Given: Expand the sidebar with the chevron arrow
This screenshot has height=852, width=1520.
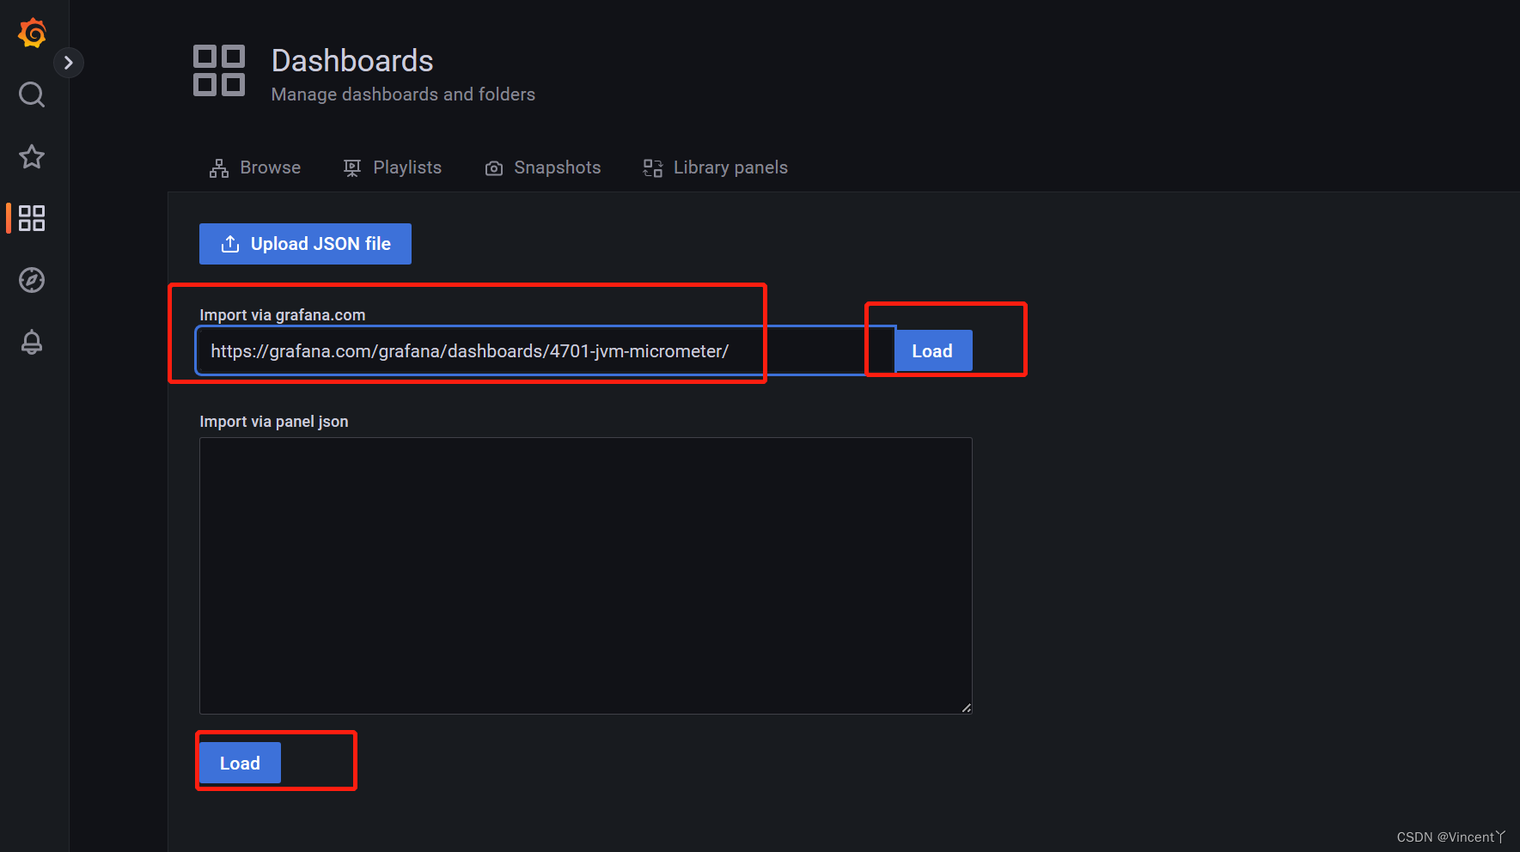Looking at the screenshot, I should (x=69, y=63).
